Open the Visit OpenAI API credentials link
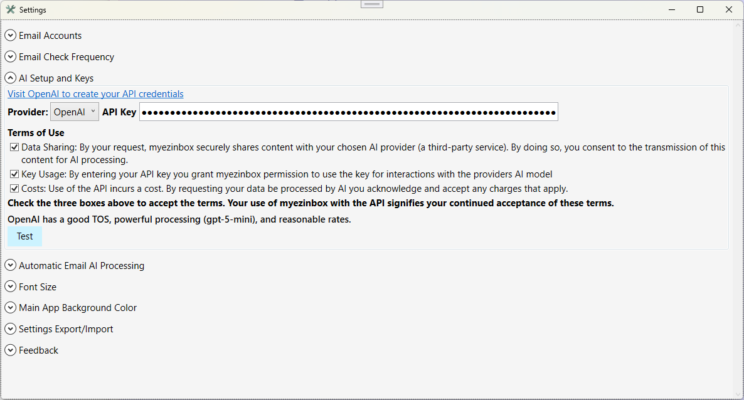The height and width of the screenshot is (400, 744). click(95, 94)
